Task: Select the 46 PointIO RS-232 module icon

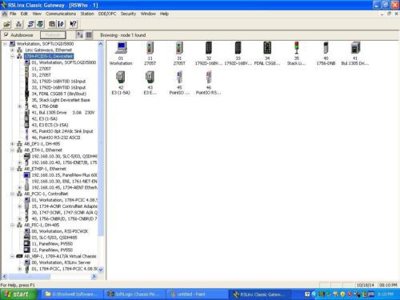Action: pyautogui.click(x=209, y=78)
